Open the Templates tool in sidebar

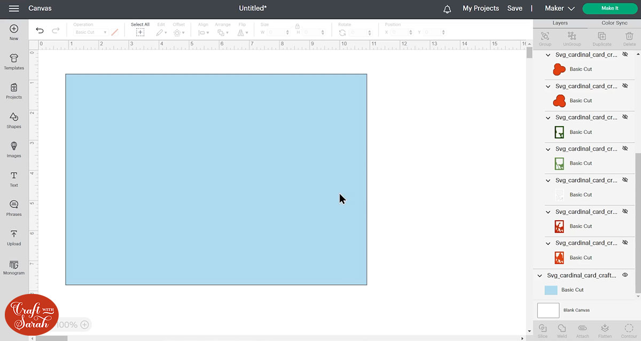click(x=14, y=62)
